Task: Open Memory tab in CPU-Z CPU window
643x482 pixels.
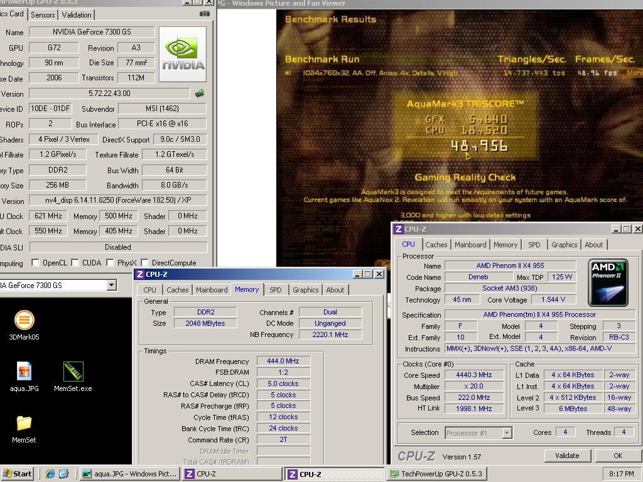Action: tap(505, 245)
